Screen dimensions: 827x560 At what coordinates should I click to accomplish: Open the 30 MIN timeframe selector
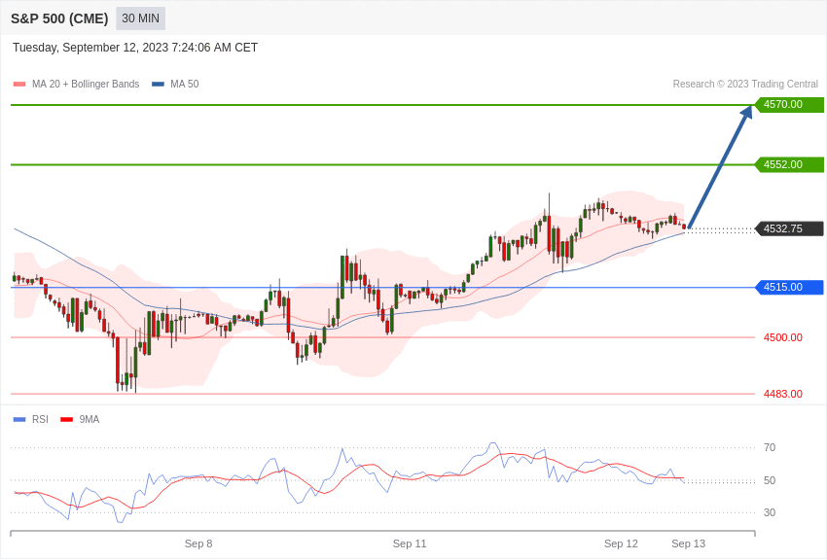pos(140,17)
